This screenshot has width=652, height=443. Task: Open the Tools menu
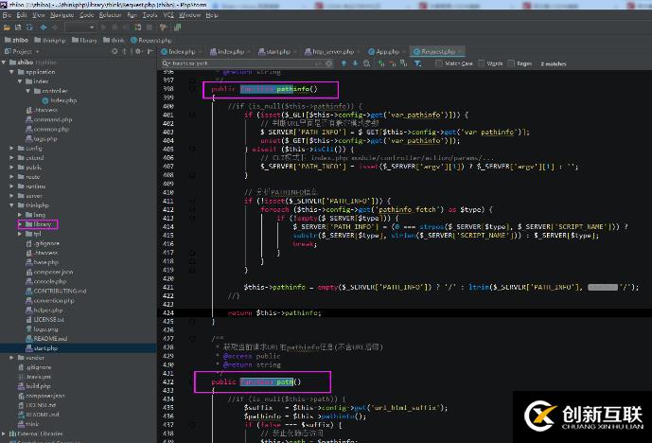(x=150, y=15)
